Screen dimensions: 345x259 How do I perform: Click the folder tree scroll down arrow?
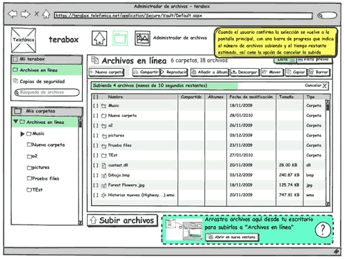tap(80, 222)
